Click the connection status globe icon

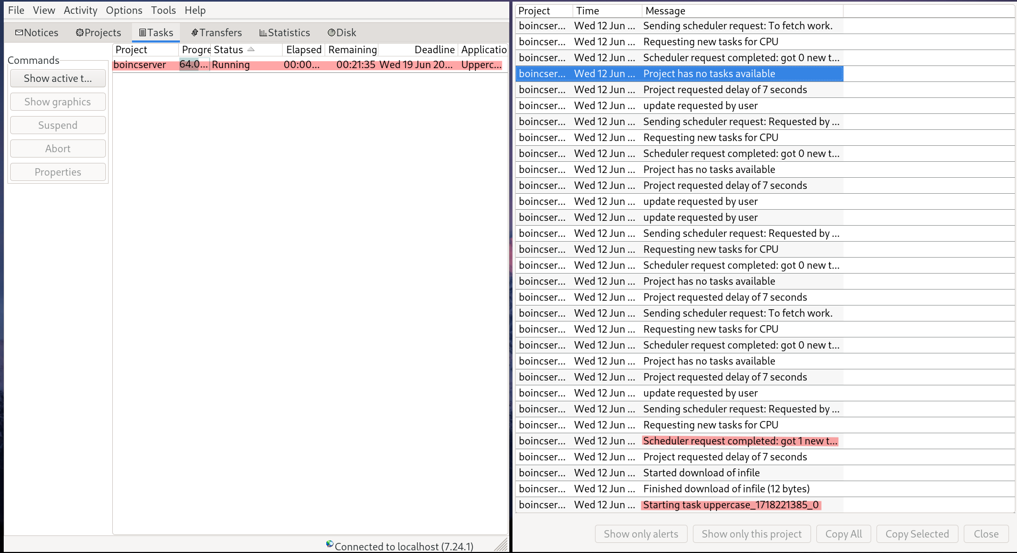[330, 544]
